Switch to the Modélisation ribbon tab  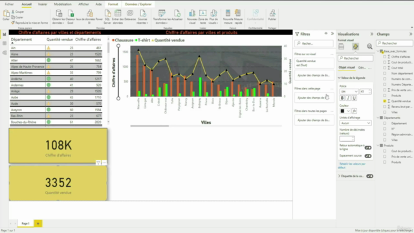tap(63, 5)
